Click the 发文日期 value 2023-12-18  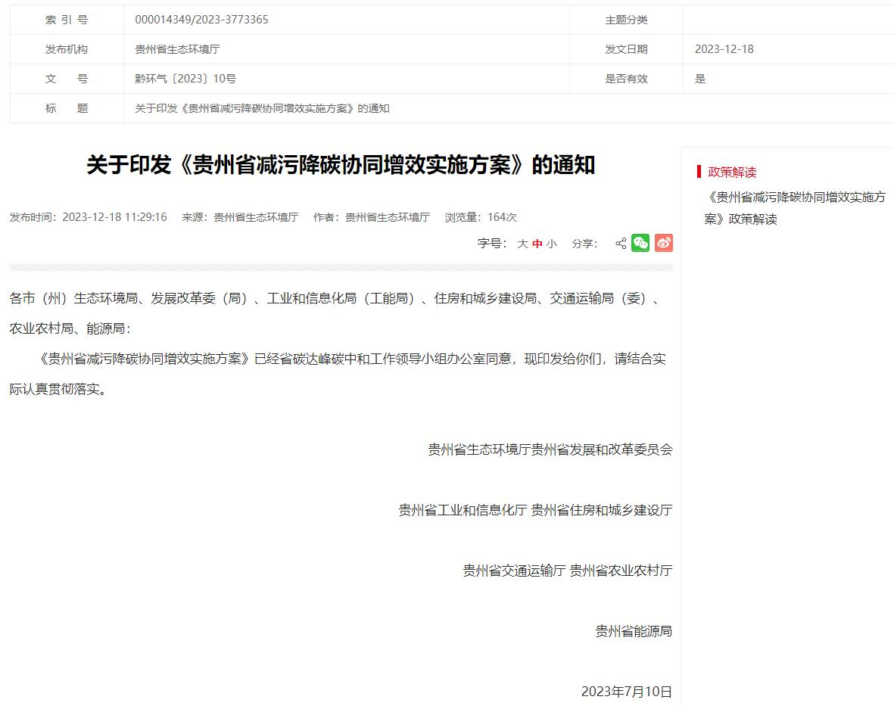pos(724,49)
